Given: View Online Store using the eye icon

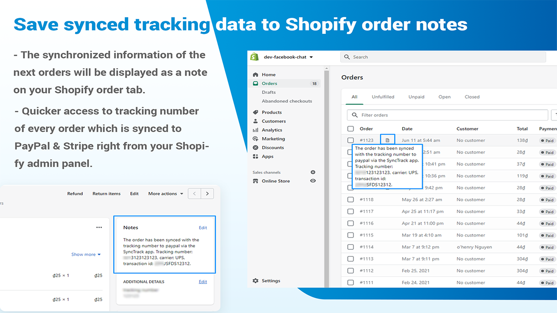Looking at the screenshot, I should click(x=313, y=181).
